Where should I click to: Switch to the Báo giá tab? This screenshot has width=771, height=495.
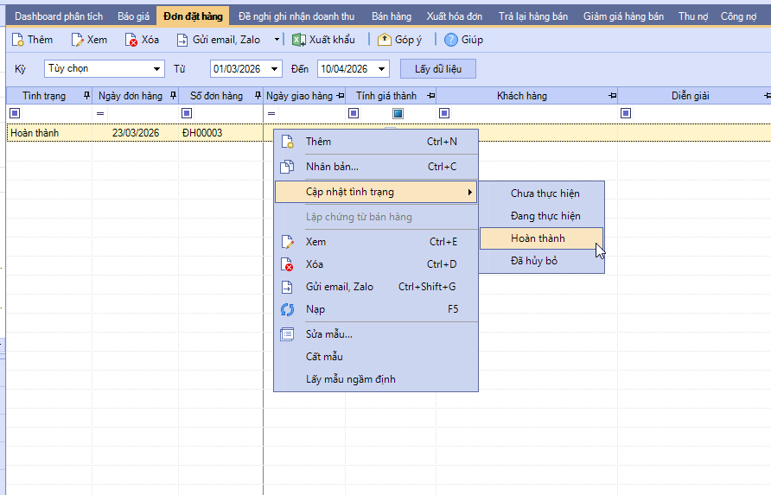tap(132, 16)
